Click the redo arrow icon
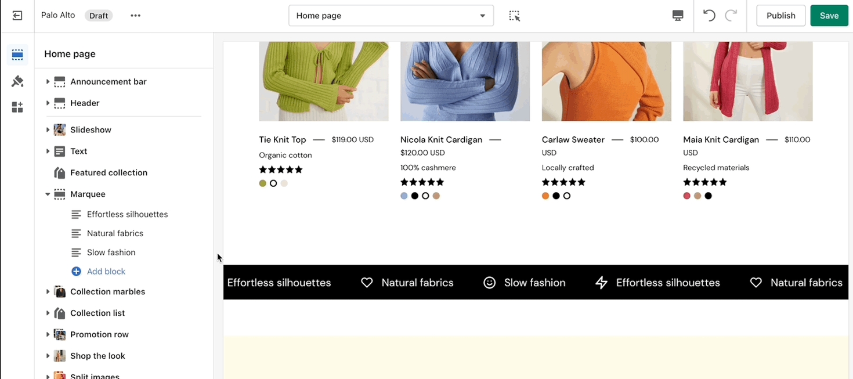 coord(731,16)
